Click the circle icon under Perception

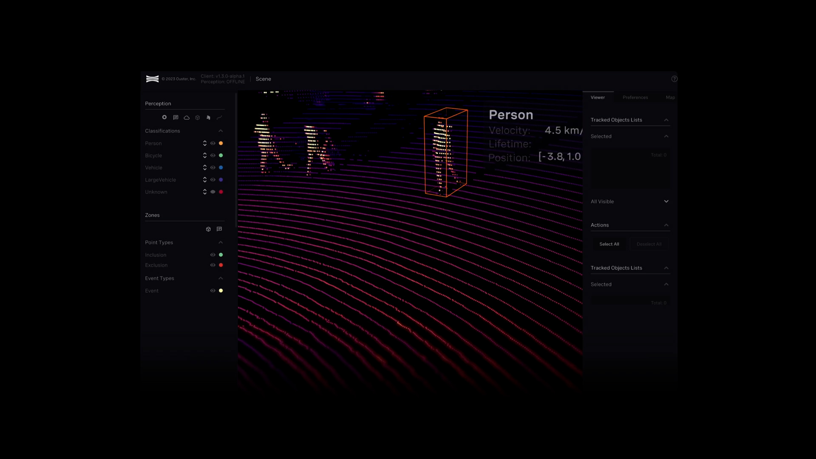point(164,117)
